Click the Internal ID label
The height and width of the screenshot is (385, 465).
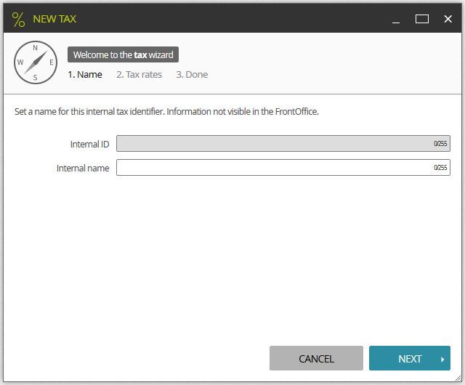coord(89,144)
